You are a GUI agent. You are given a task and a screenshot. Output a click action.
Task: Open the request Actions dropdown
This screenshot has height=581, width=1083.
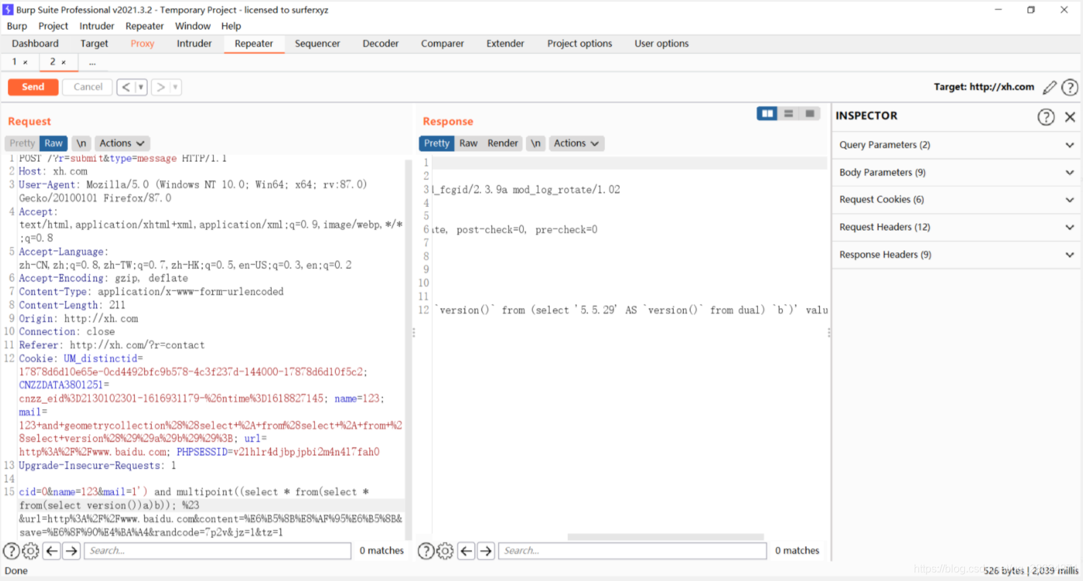point(122,144)
